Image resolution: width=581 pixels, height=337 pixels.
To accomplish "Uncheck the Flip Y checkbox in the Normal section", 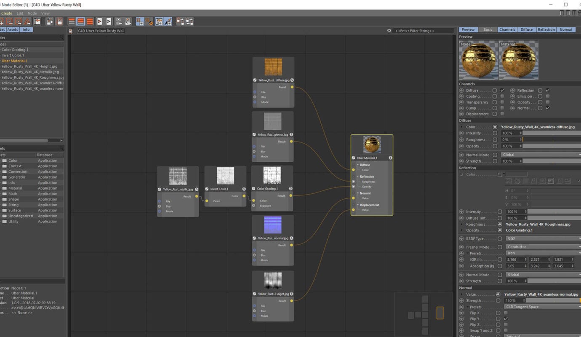I will (506, 318).
